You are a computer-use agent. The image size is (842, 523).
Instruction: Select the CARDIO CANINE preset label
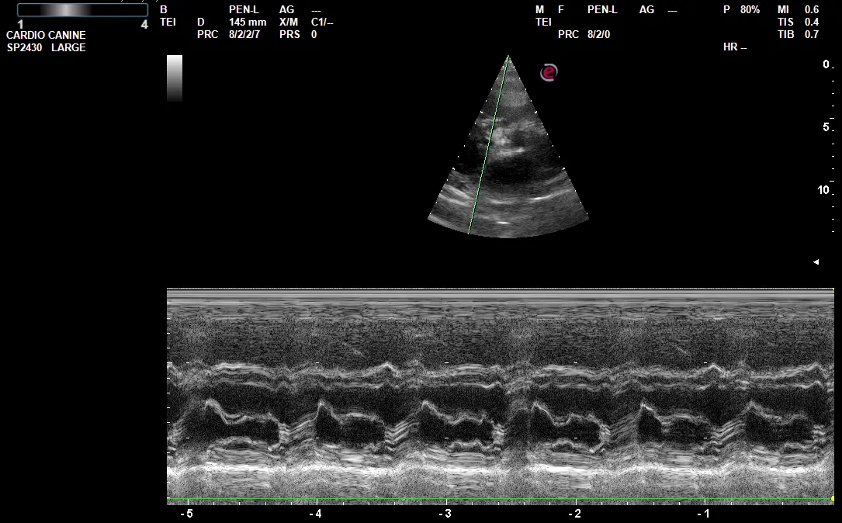pos(46,36)
